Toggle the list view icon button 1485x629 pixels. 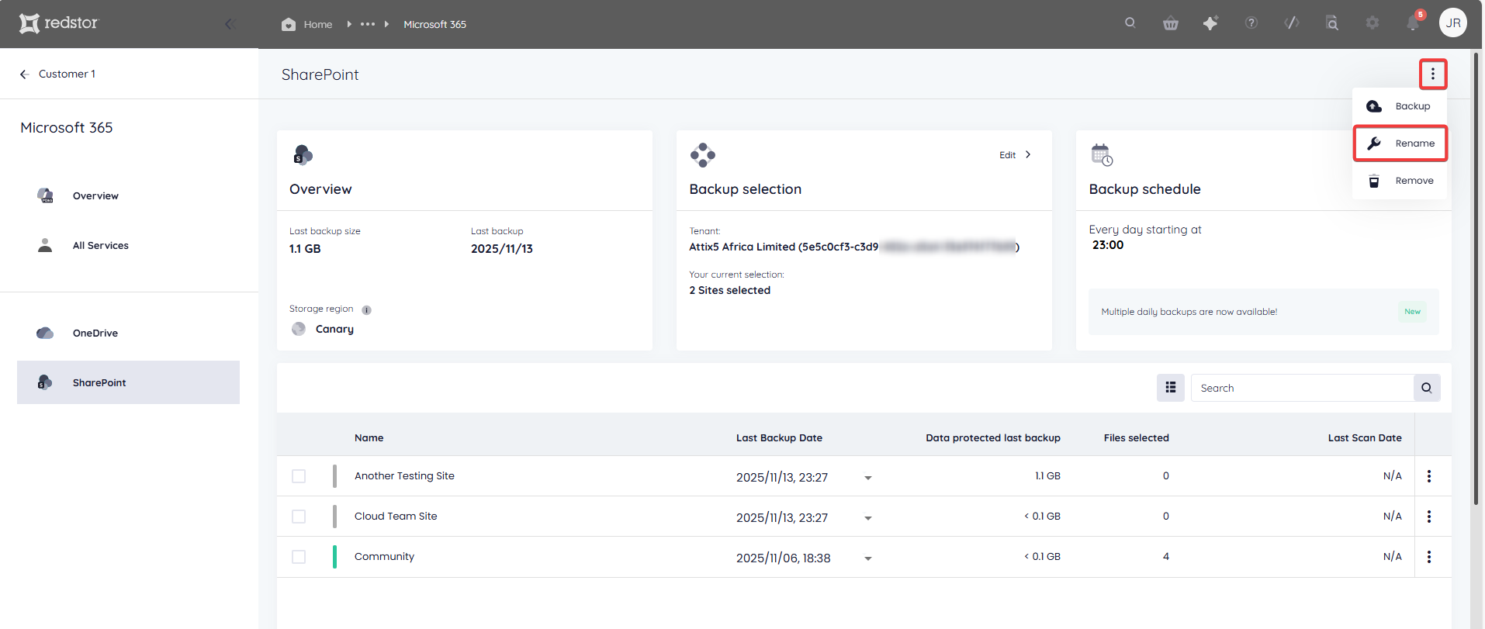[1171, 388]
